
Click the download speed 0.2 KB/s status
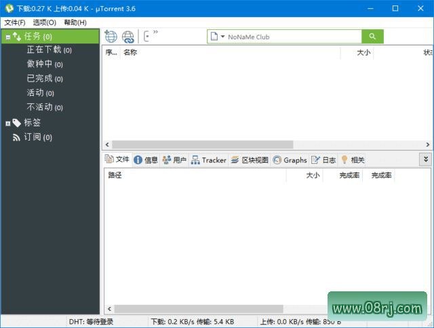click(x=192, y=322)
